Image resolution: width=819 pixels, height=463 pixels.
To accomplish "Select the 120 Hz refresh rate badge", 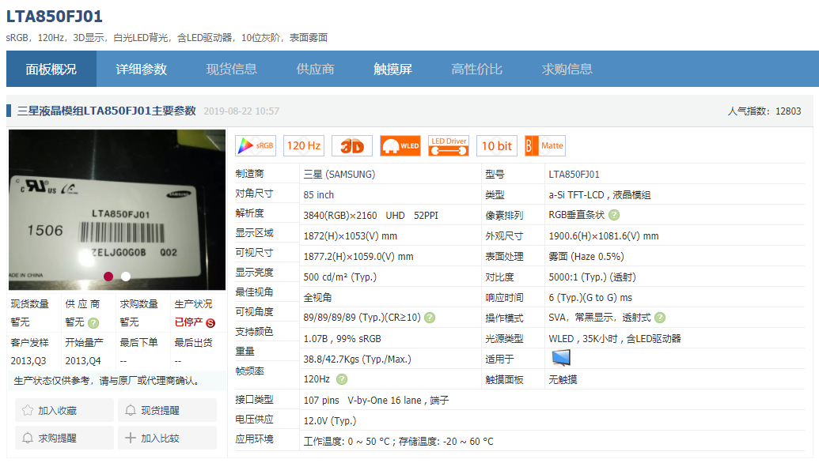I will (303, 145).
